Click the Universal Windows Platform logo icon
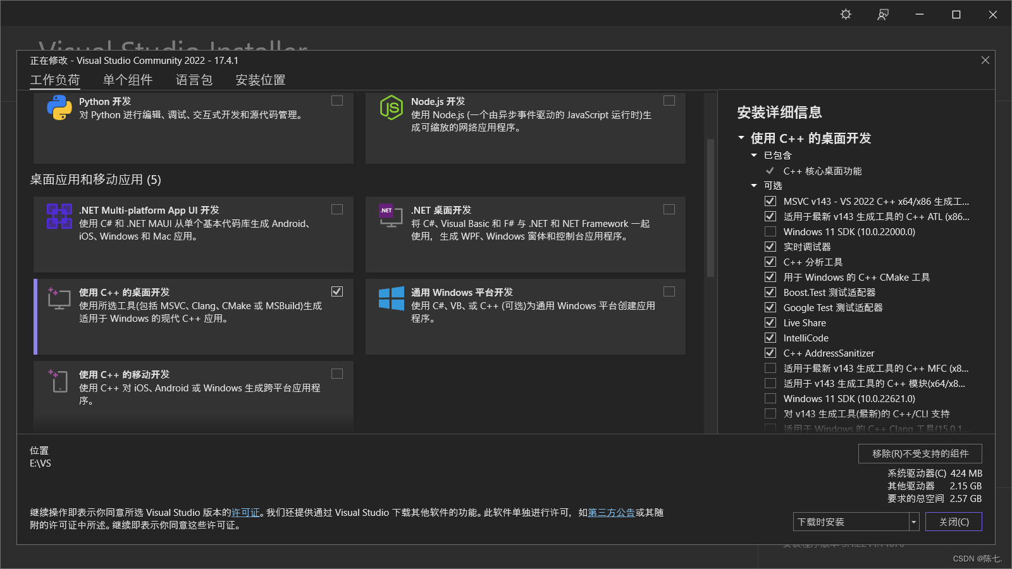 391,298
